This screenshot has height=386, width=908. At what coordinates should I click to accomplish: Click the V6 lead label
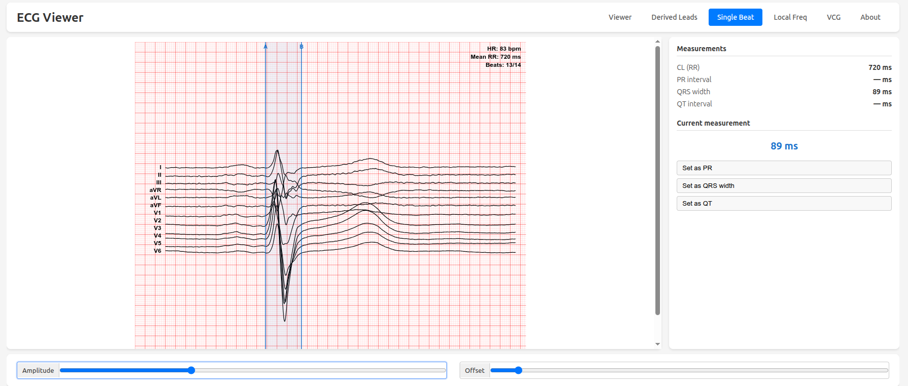pyautogui.click(x=157, y=251)
